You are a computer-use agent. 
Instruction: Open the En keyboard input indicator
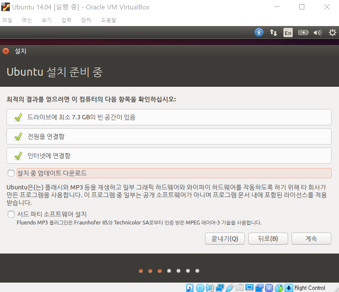[288, 32]
